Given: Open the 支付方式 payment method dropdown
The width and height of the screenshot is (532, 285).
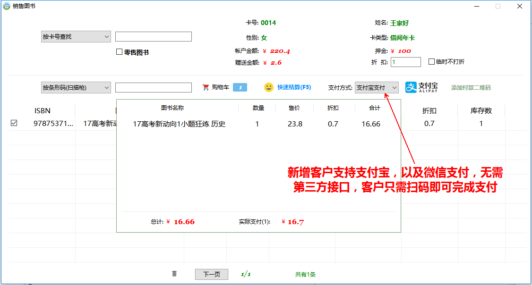Looking at the screenshot, I should coord(377,87).
